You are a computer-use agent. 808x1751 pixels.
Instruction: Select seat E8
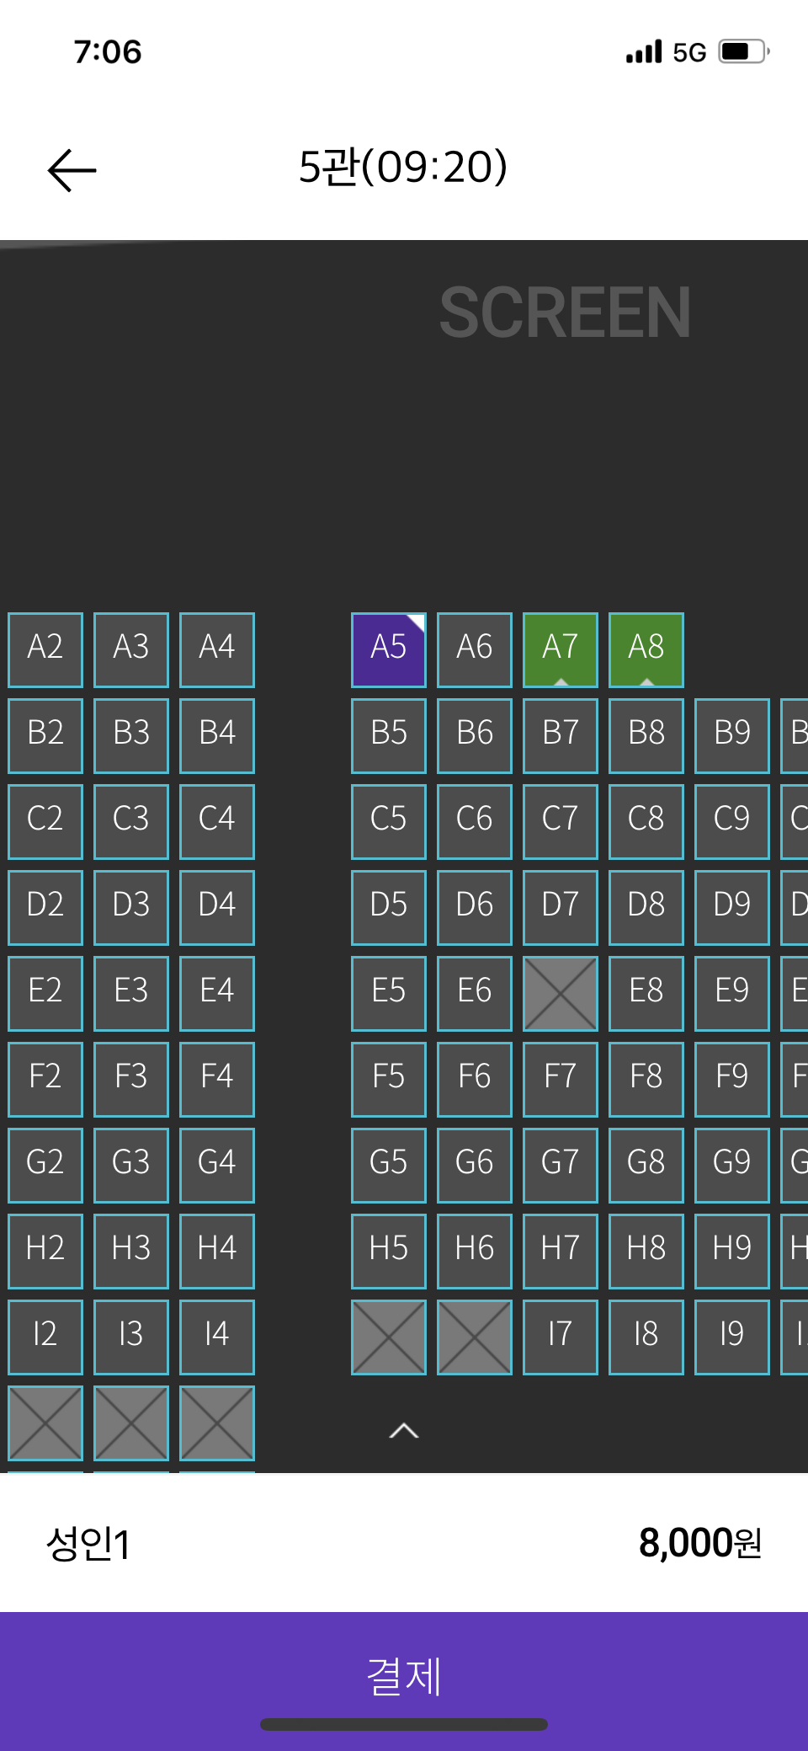pyautogui.click(x=646, y=994)
